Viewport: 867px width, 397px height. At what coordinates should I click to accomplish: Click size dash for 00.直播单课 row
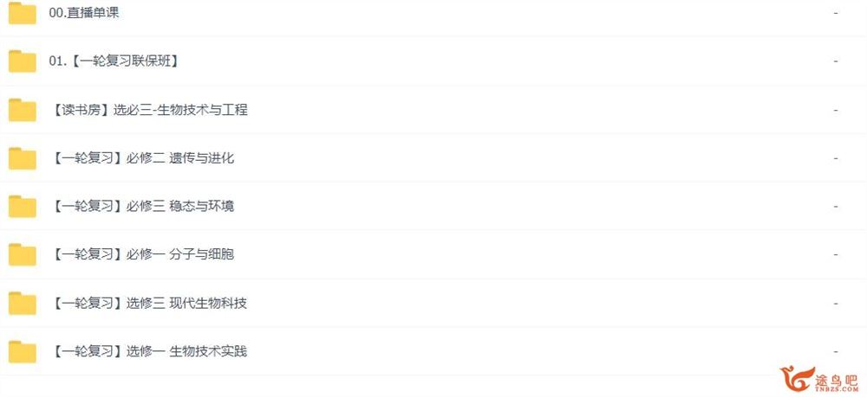pos(836,13)
